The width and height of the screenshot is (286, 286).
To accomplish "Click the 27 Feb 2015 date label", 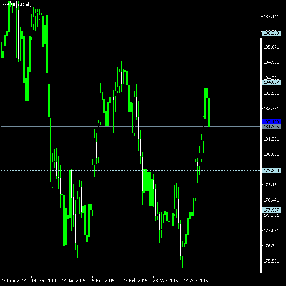I will (x=135, y=281).
